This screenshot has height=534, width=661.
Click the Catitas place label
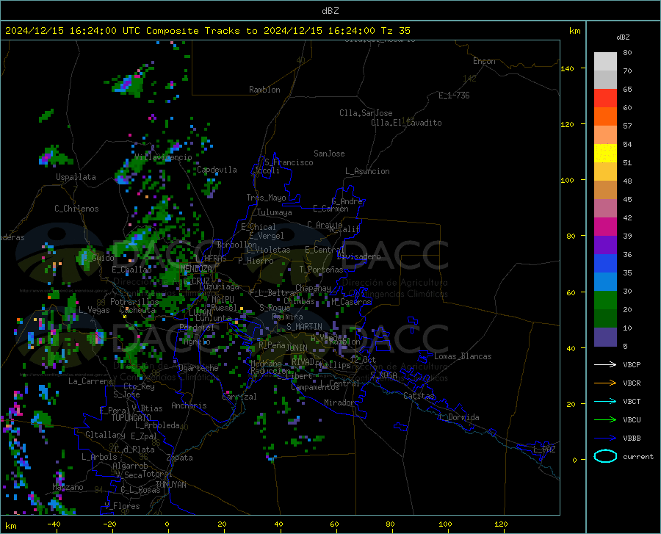(419, 396)
